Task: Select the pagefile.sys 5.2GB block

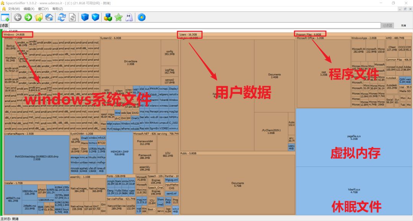Action: [x=354, y=137]
